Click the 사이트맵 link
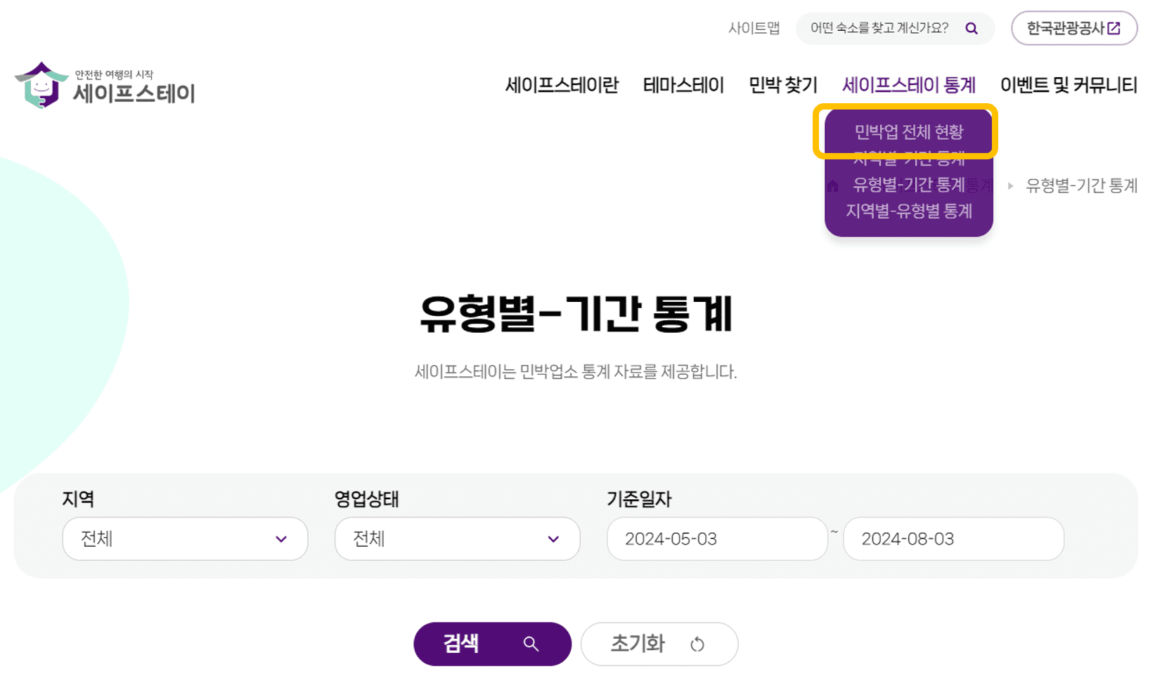This screenshot has width=1155, height=695. (x=754, y=29)
